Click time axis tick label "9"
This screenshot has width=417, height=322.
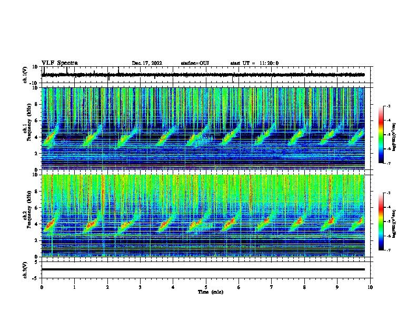pos(337,287)
